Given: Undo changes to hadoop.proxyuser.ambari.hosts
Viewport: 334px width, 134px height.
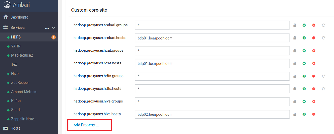Looking at the screenshot, I should [324, 38].
